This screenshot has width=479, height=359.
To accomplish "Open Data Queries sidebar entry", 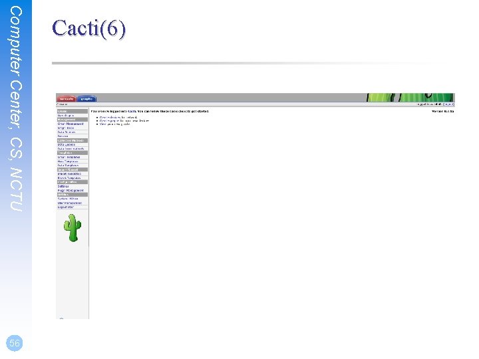I will [67, 145].
